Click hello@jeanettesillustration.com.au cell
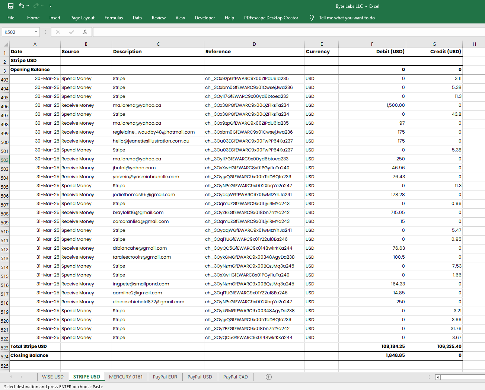This screenshot has height=390, width=485. pos(158,141)
